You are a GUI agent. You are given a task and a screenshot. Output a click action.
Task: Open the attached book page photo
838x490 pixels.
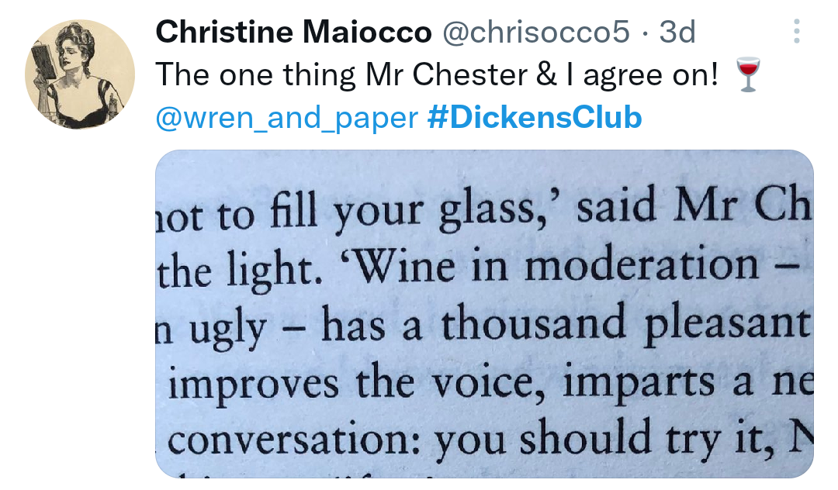[484, 313]
